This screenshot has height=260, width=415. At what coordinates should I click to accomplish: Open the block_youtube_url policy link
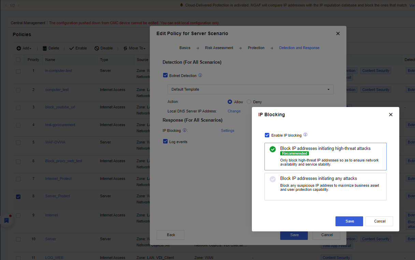[x=60, y=107]
